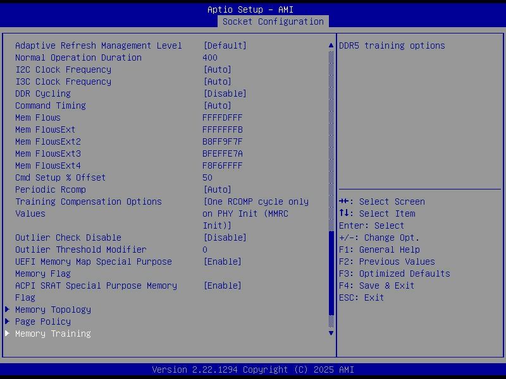Screen dimensions: 506x379
Task: Select Periodic Rcomp setting
Action: pyautogui.click(x=51, y=189)
